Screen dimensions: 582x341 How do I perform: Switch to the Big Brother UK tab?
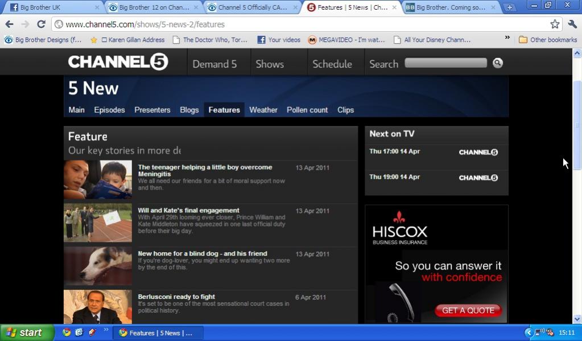[51, 7]
